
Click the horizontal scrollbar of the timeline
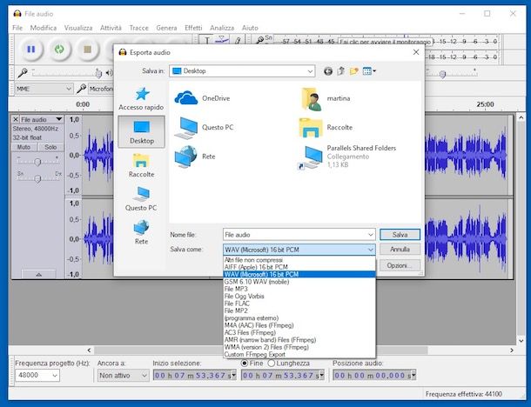click(261, 350)
